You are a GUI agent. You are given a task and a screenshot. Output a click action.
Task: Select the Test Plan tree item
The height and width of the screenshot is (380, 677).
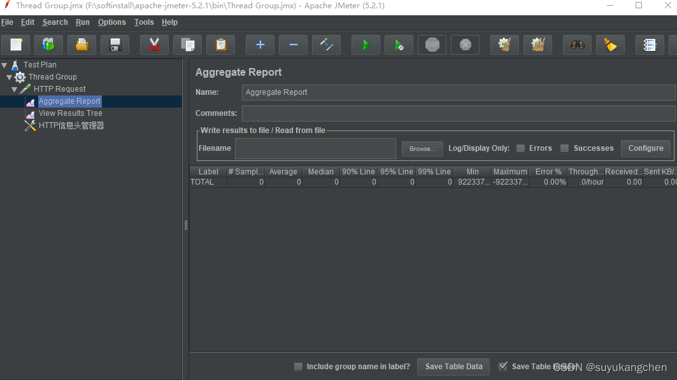point(39,65)
